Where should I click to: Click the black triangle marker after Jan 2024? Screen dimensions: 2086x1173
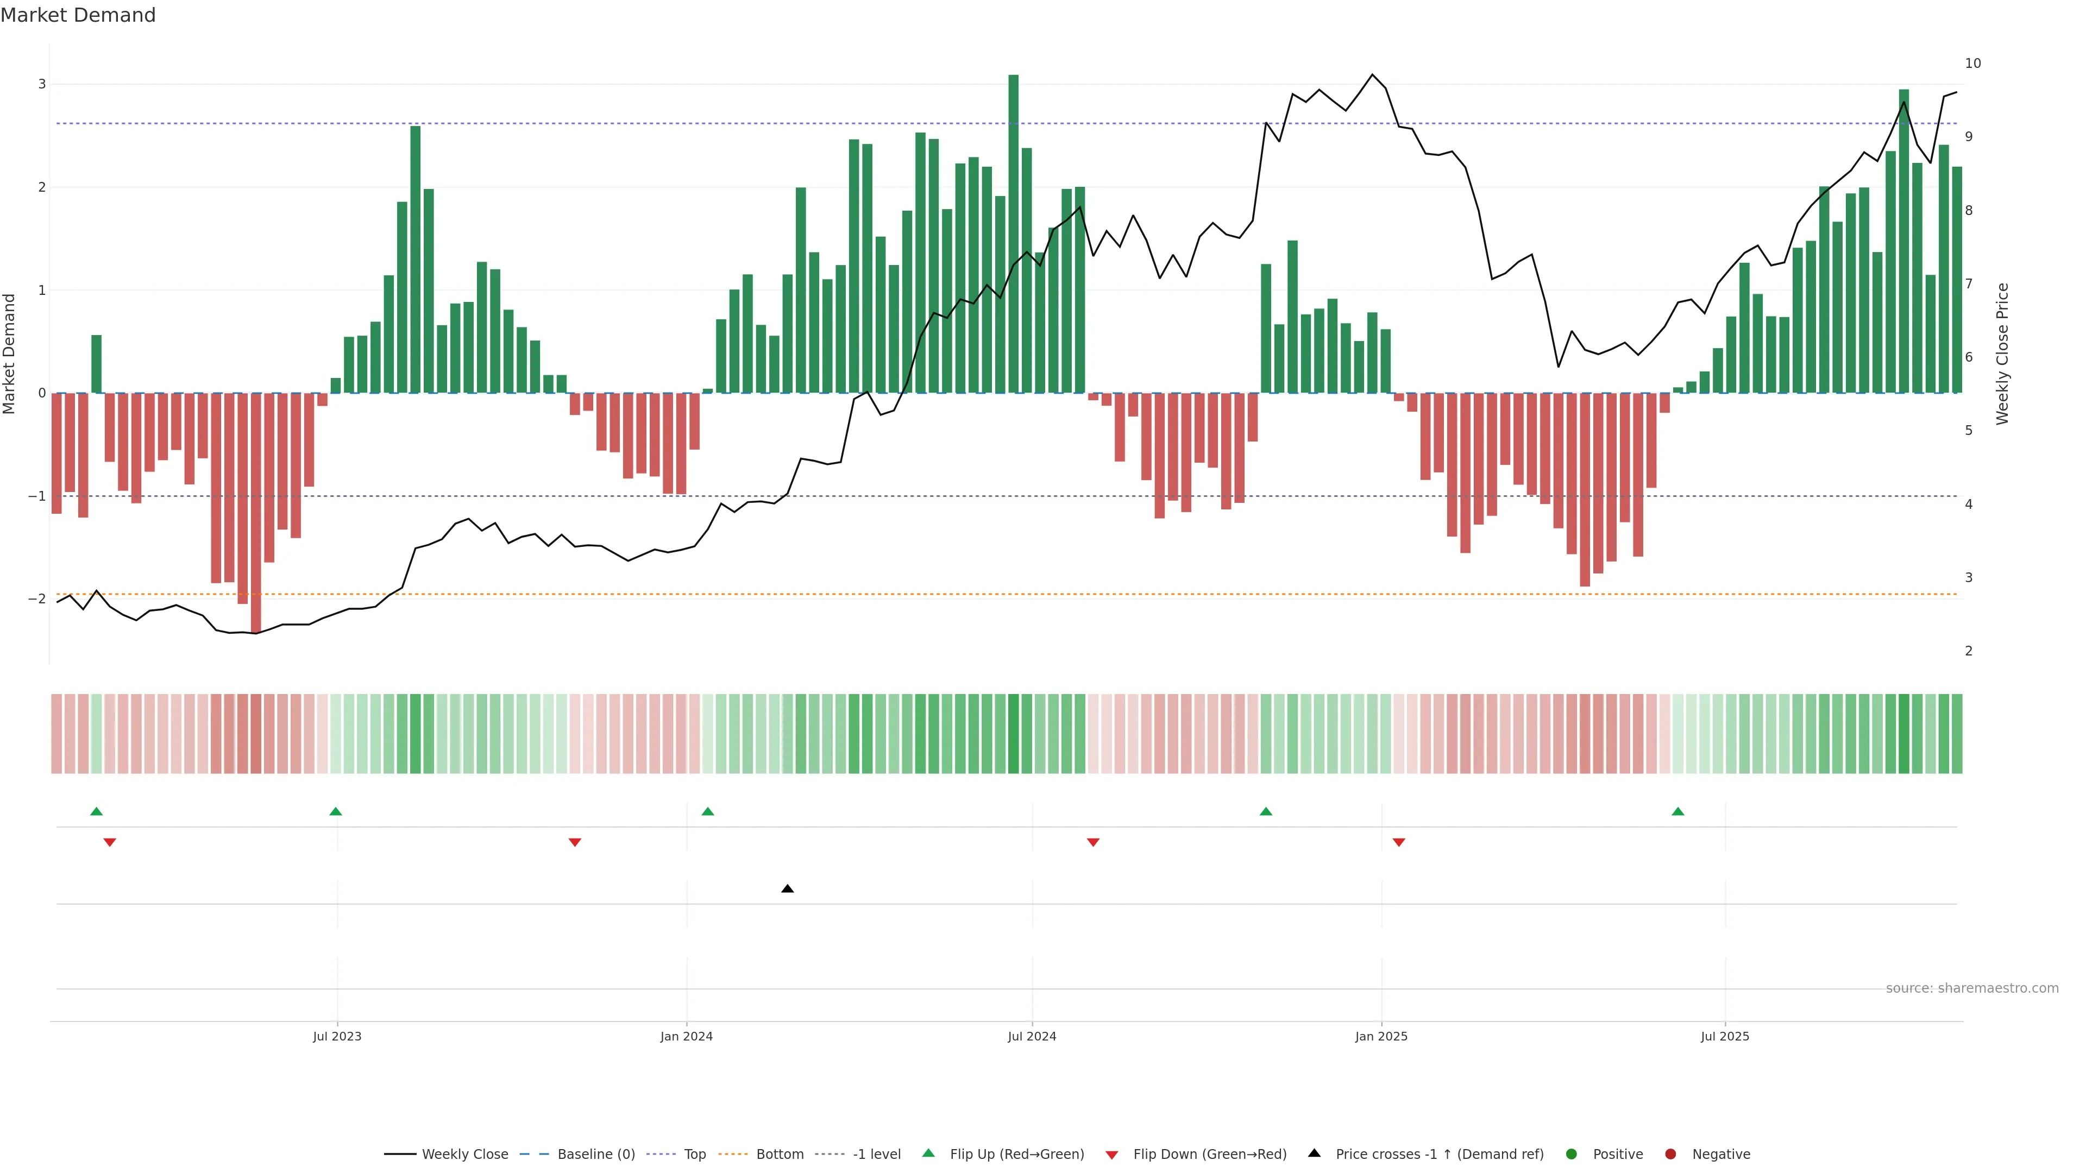click(787, 889)
